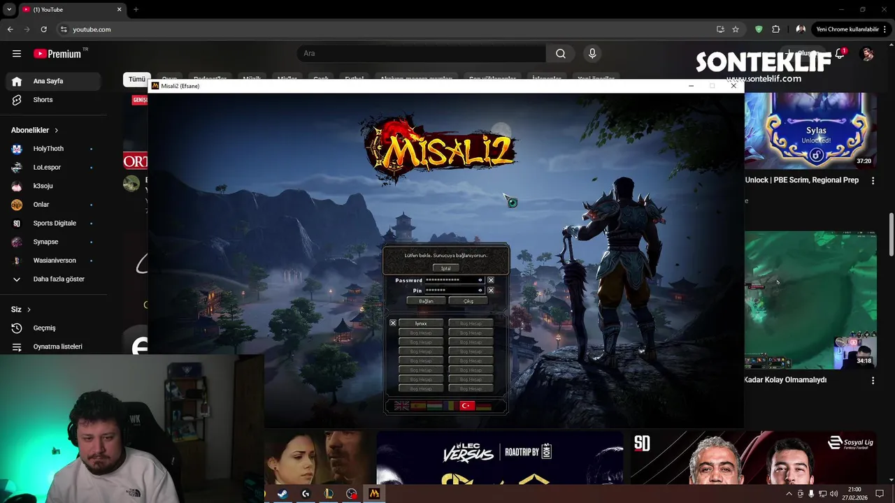Open Wasianiverson subscription channel
Viewport: 895px width, 503px height.
pyautogui.click(x=53, y=261)
